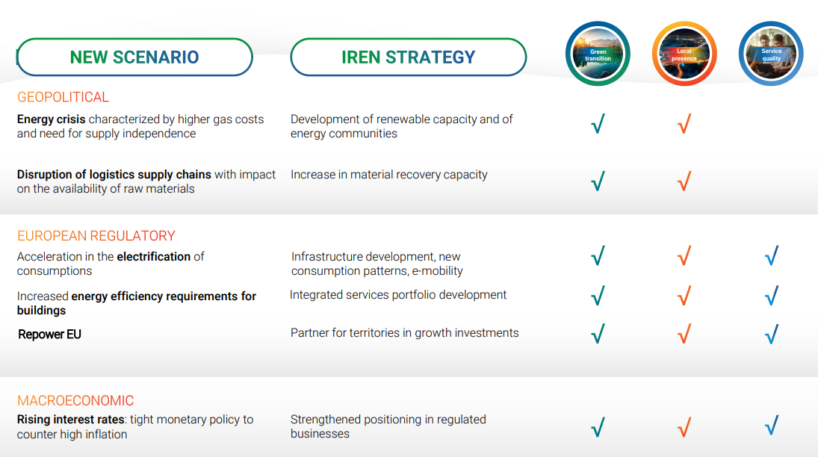Click blue checkmark for infrastructure development row

[x=772, y=255]
